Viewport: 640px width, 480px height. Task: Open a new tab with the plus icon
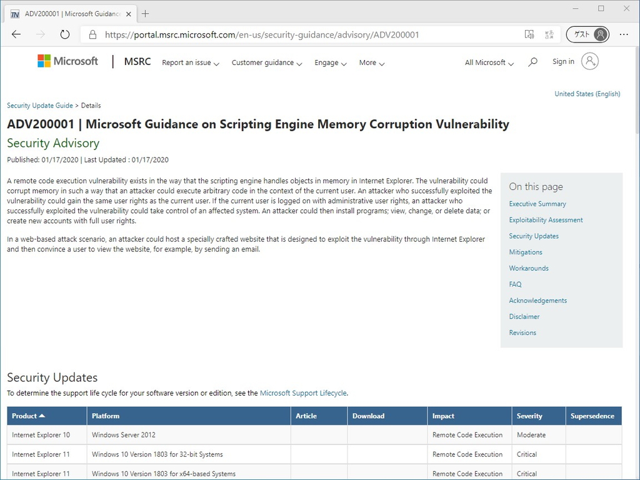[146, 13]
